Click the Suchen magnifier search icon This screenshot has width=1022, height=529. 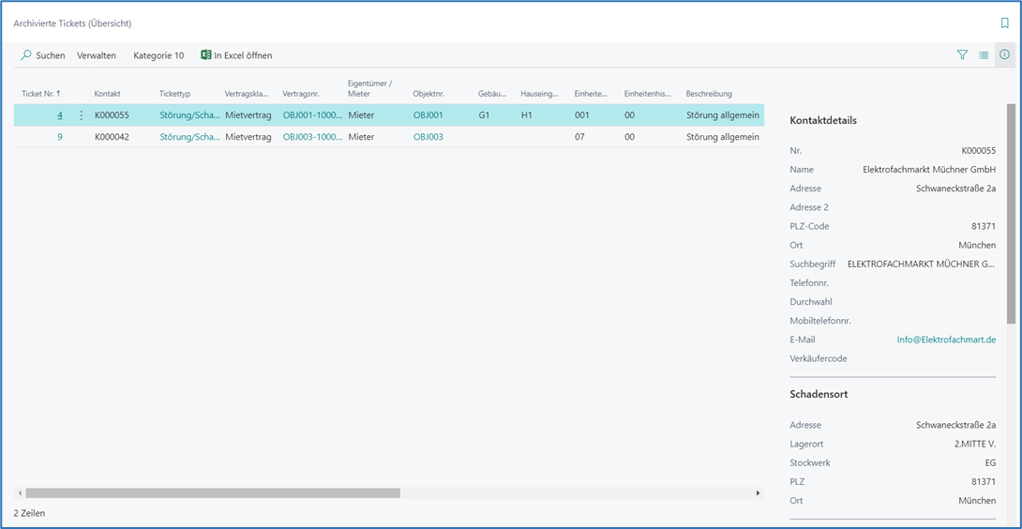(x=26, y=55)
